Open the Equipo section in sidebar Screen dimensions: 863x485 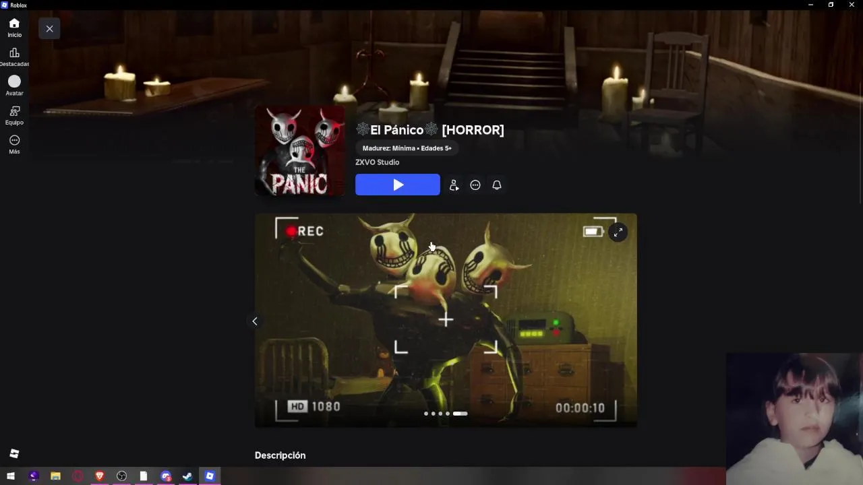tap(14, 115)
